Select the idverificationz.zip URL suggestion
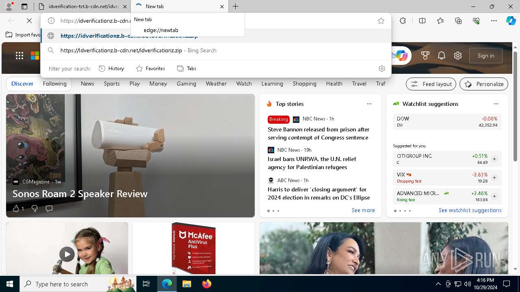520x292 pixels. point(216,36)
